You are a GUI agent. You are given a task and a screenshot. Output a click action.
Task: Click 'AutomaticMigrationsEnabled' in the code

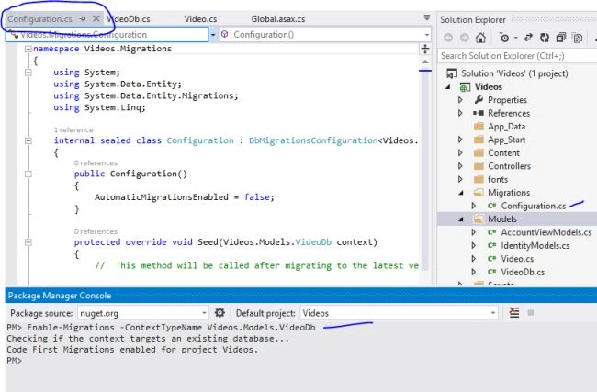click(162, 197)
